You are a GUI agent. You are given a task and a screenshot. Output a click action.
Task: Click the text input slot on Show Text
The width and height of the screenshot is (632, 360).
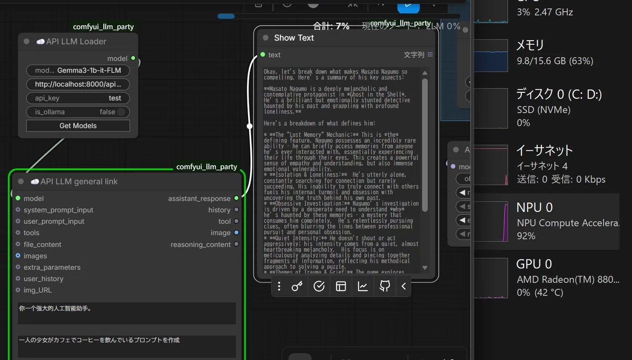click(x=262, y=54)
